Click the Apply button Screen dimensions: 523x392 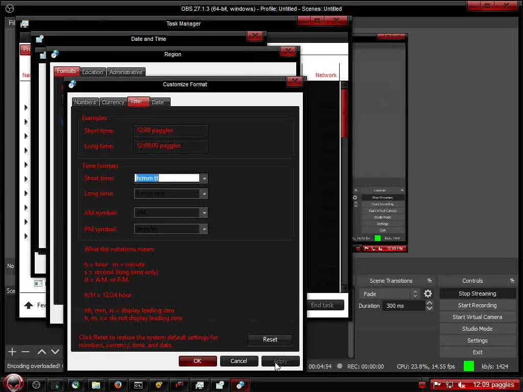click(x=280, y=361)
